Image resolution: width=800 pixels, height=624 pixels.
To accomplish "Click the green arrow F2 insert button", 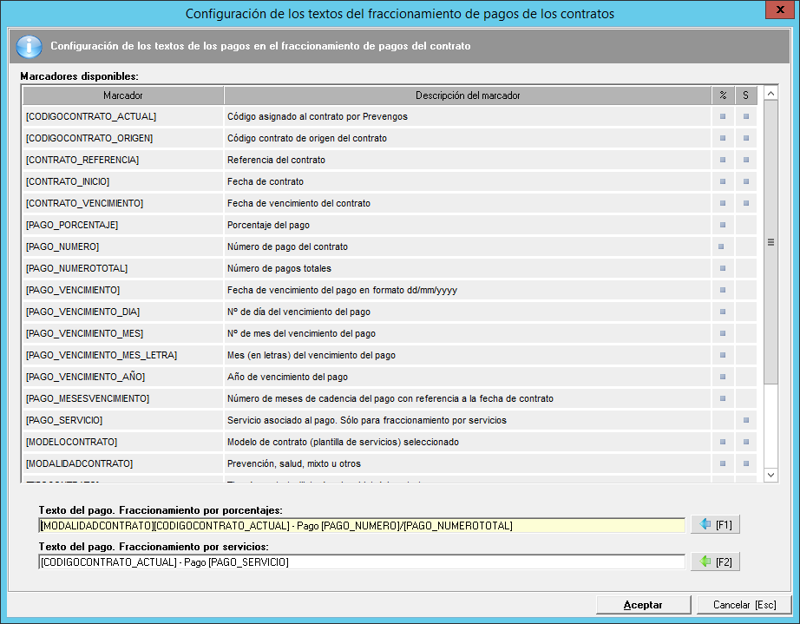I will pyautogui.click(x=716, y=562).
